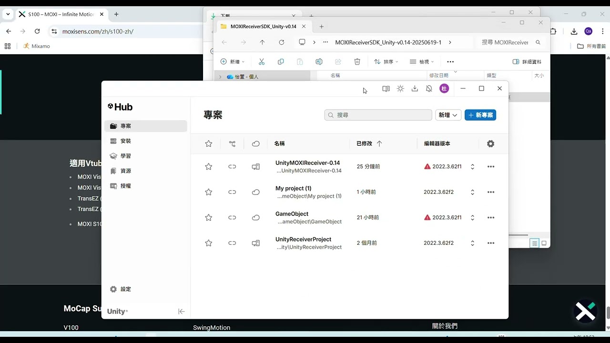Screen dimensions: 610x343
Task: Select 學習 in the Hub sidebar
Action: [x=145, y=156]
